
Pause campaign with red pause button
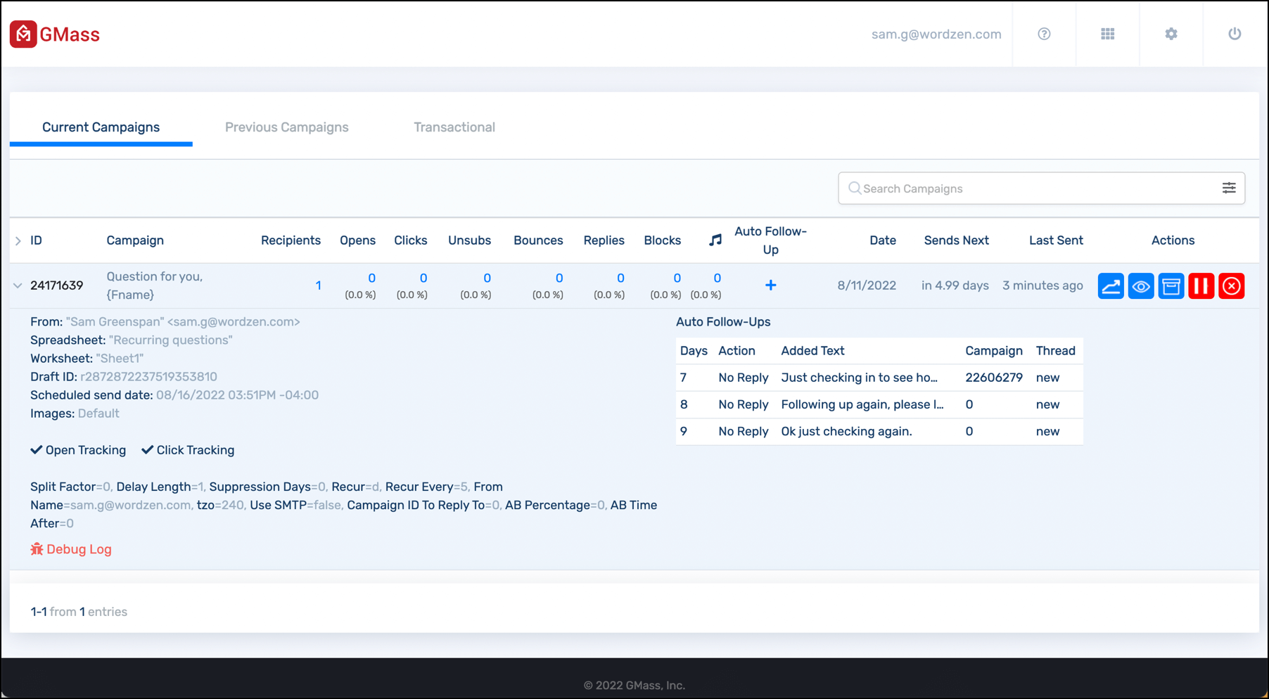point(1201,286)
